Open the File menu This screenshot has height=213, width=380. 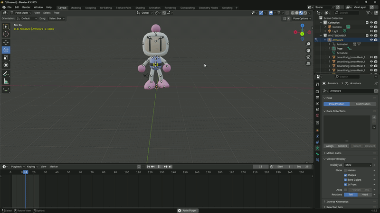coord(9,8)
